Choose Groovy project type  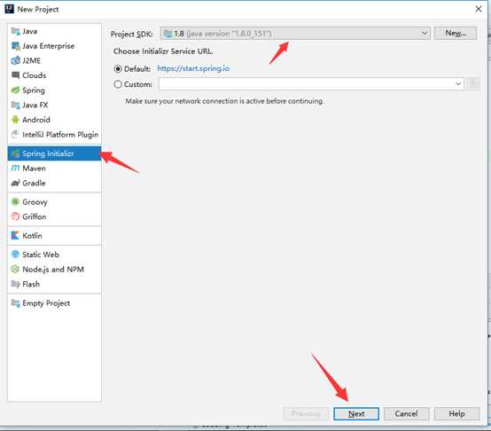click(54, 201)
